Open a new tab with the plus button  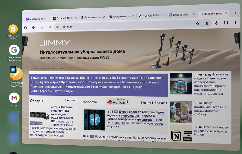coord(235,13)
